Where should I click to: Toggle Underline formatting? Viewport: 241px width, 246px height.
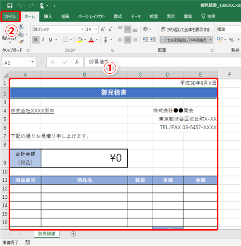point(51,40)
